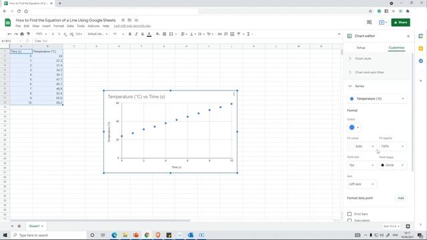The width and height of the screenshot is (427, 240).
Task: Switch to the Setup tab
Action: 361,47
